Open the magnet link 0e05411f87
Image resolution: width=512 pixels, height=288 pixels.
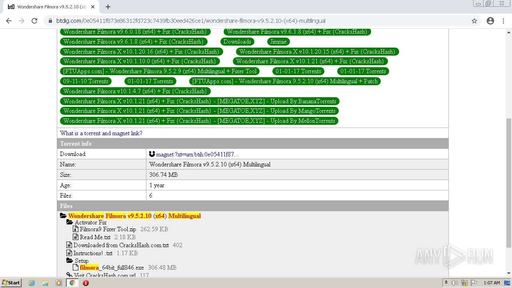click(x=197, y=154)
